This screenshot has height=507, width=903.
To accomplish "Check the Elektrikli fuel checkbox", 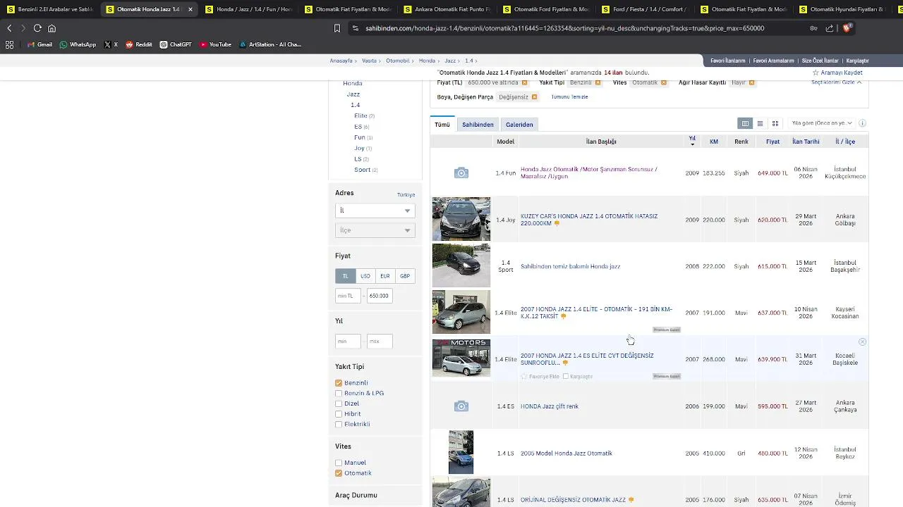I will pos(339,425).
